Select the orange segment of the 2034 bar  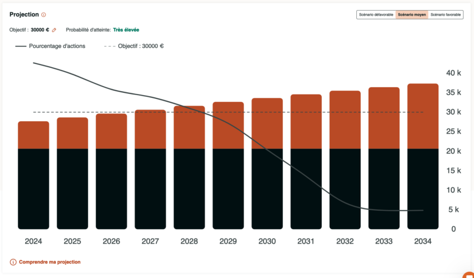423,116
